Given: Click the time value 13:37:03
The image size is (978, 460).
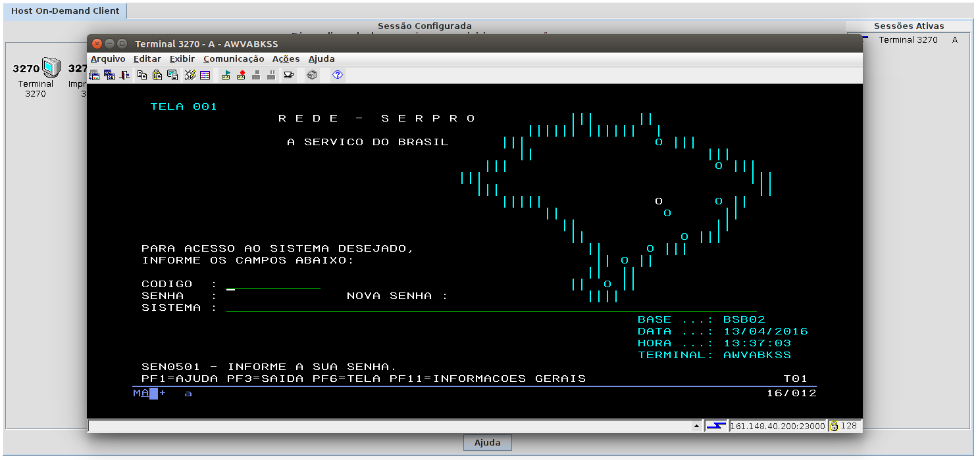Looking at the screenshot, I should tap(757, 344).
